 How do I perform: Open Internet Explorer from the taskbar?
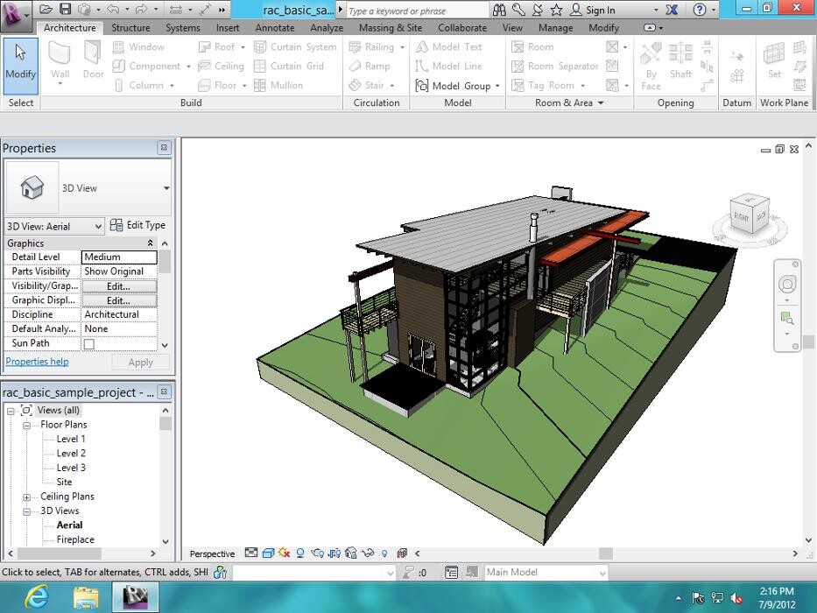37,596
